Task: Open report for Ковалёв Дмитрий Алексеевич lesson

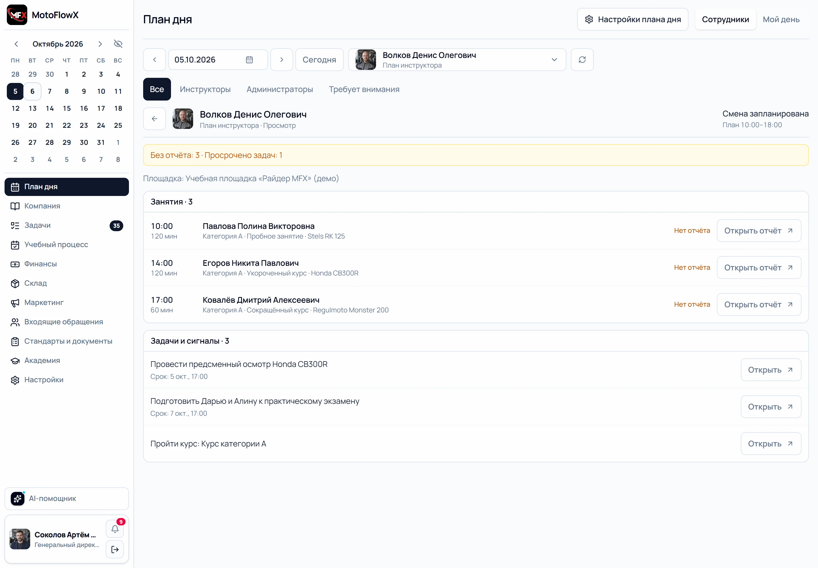Action: 759,305
